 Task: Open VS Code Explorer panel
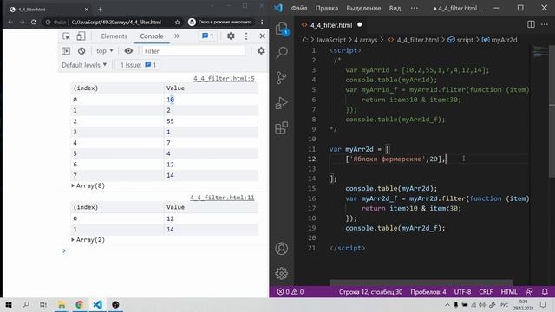282,29
